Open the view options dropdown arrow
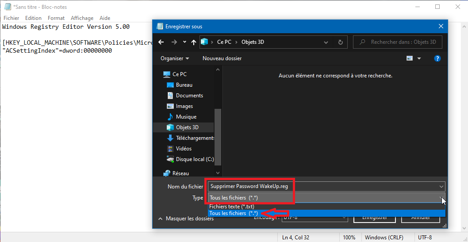Screen dimensions: 468x242 tap(419, 58)
